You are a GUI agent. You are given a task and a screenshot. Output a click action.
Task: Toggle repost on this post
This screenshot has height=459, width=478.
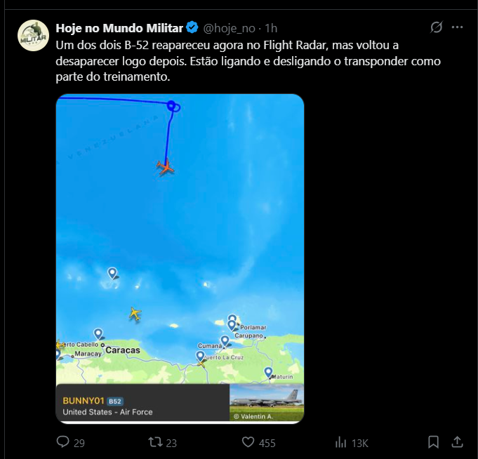pyautogui.click(x=156, y=442)
